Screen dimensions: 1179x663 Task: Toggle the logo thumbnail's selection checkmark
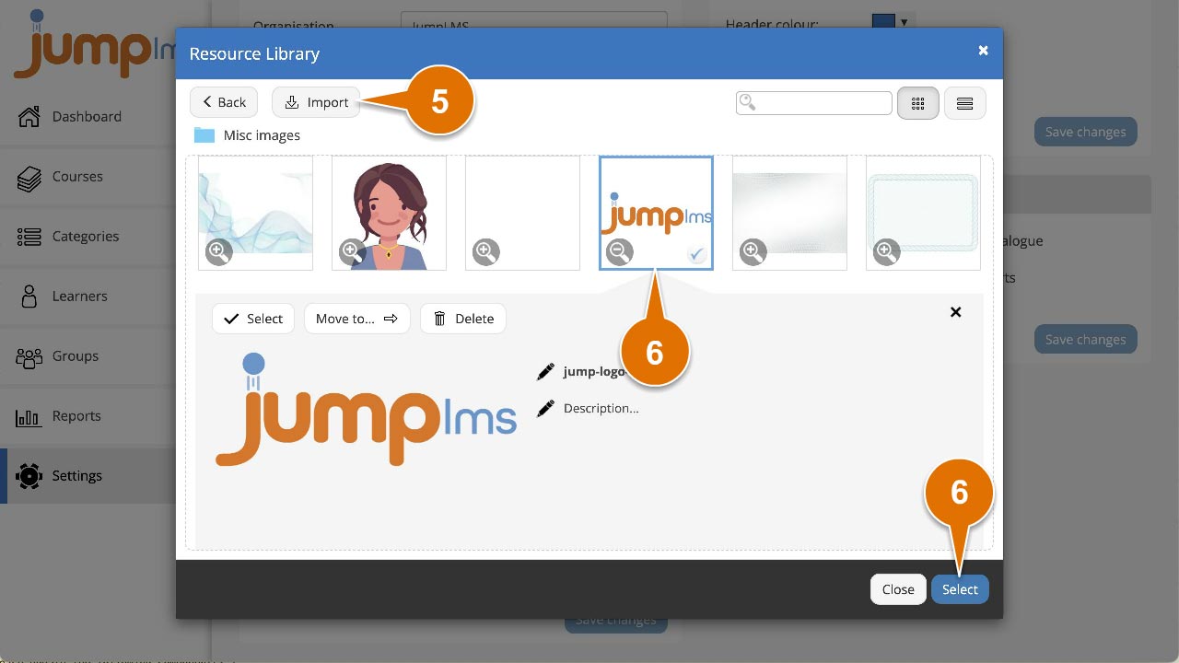(x=696, y=254)
